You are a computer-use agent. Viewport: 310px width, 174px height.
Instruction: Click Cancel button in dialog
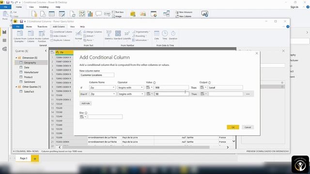tap(248, 127)
